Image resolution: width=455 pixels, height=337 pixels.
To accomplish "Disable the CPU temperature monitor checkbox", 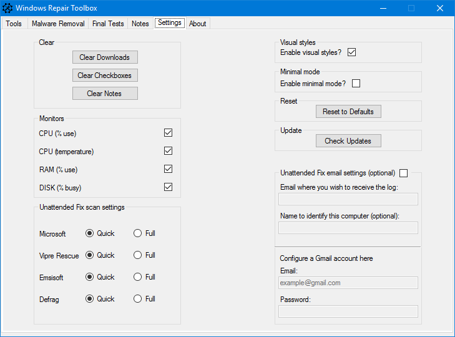I will pyautogui.click(x=168, y=151).
